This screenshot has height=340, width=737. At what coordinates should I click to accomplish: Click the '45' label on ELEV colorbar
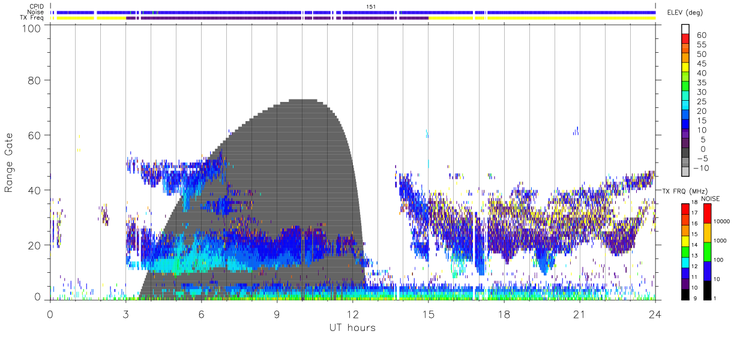[701, 64]
